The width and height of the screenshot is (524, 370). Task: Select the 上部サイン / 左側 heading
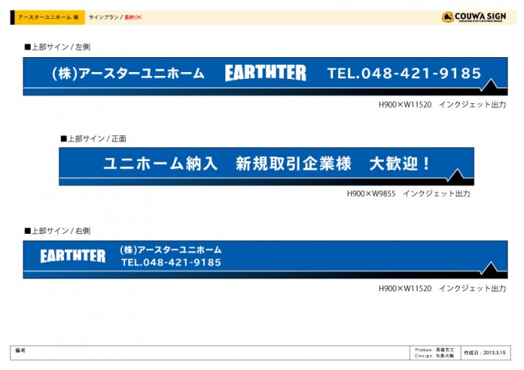tap(57, 47)
